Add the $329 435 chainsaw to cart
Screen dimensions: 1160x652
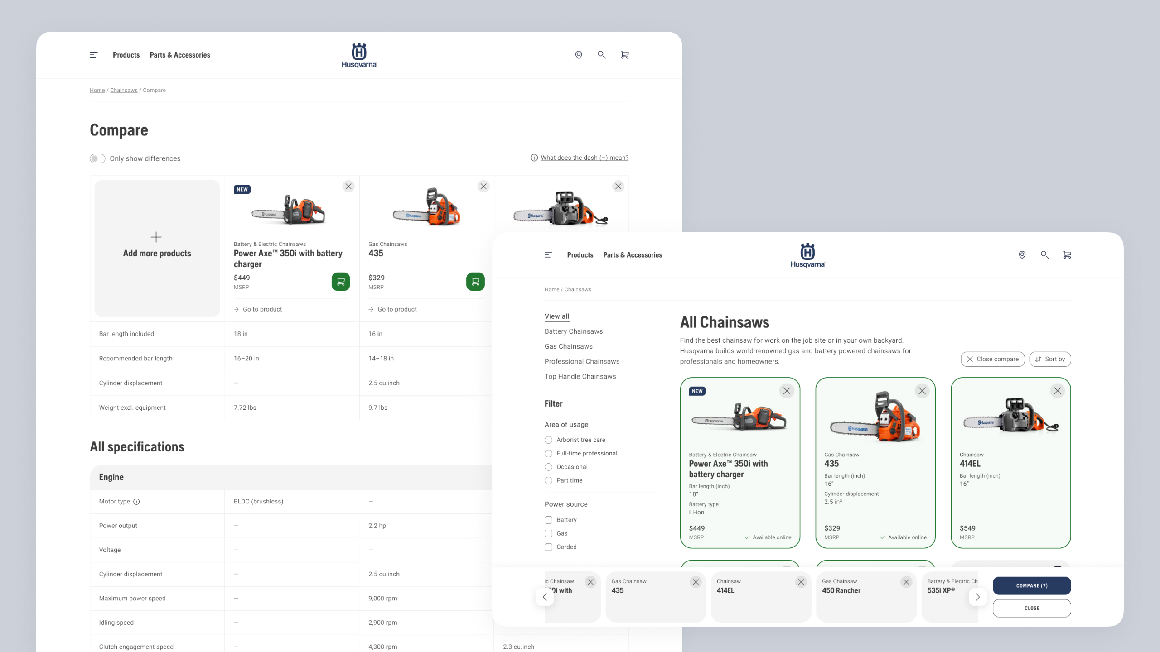(475, 282)
